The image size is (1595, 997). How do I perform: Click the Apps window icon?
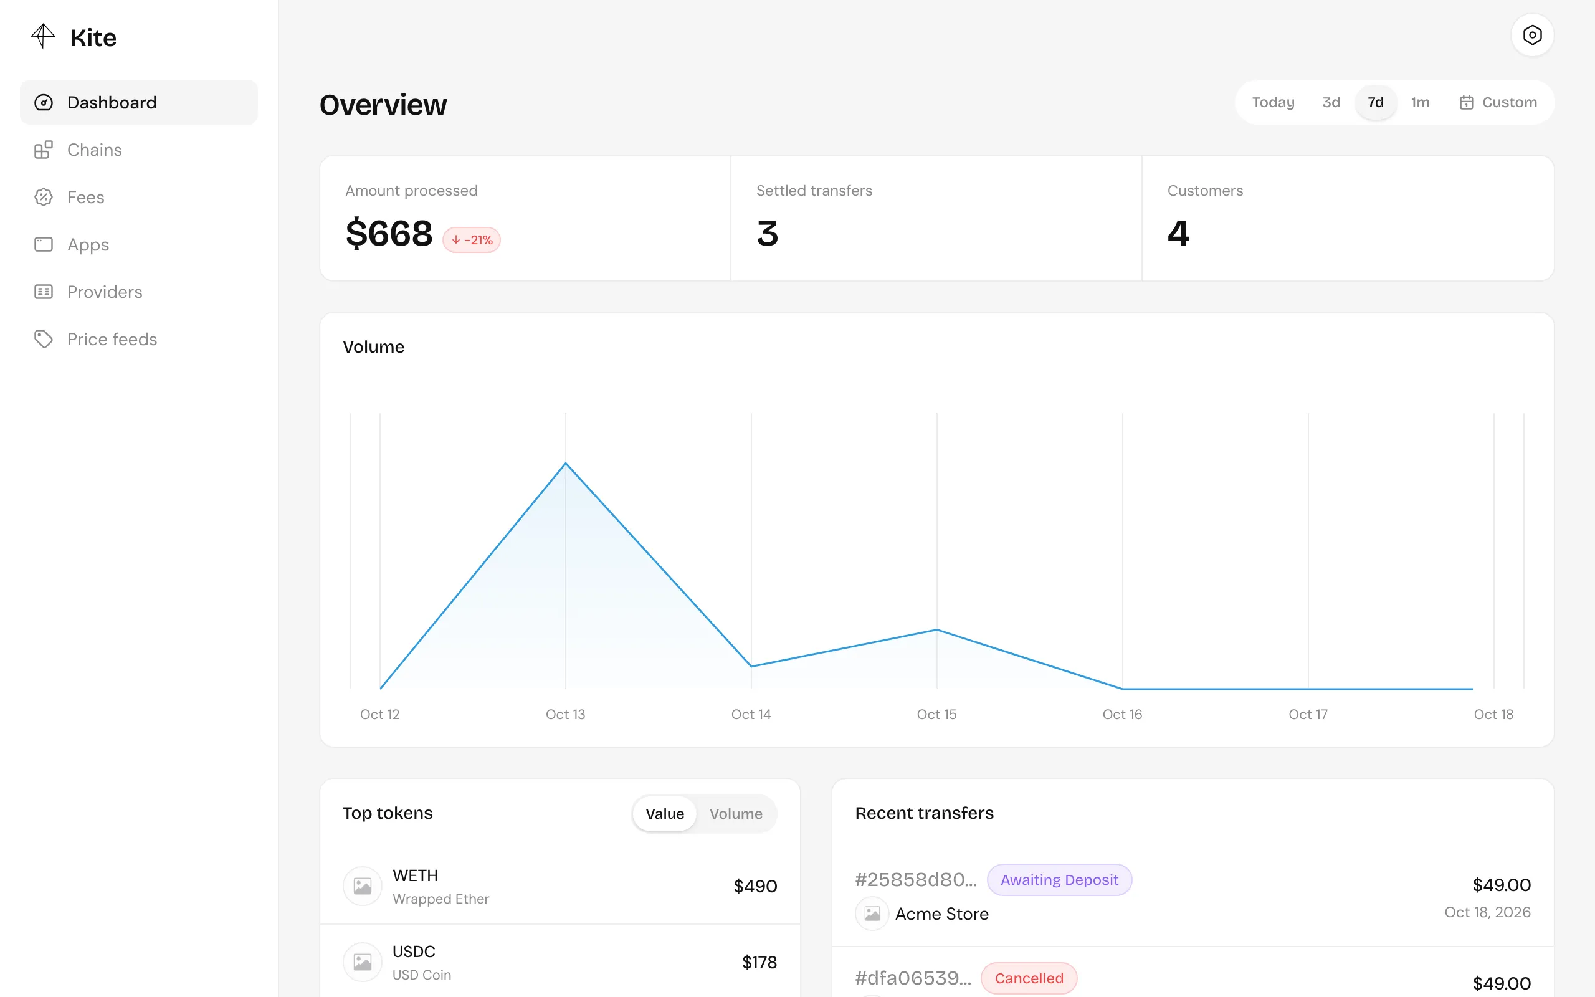click(x=44, y=245)
